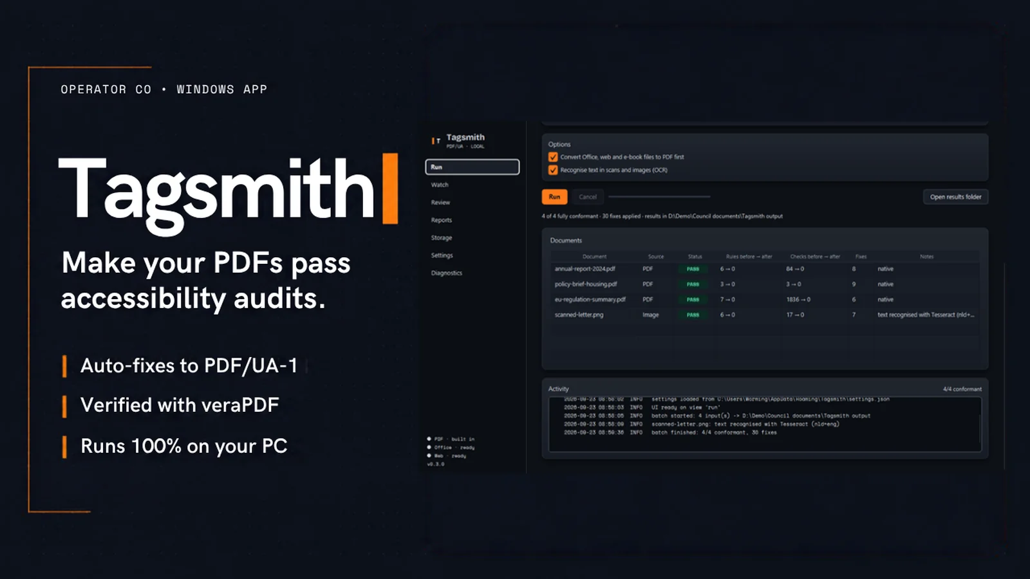Click PASS badge for eu-regulation-summary.pdf
Screen dimensions: 1030x579
click(693, 300)
